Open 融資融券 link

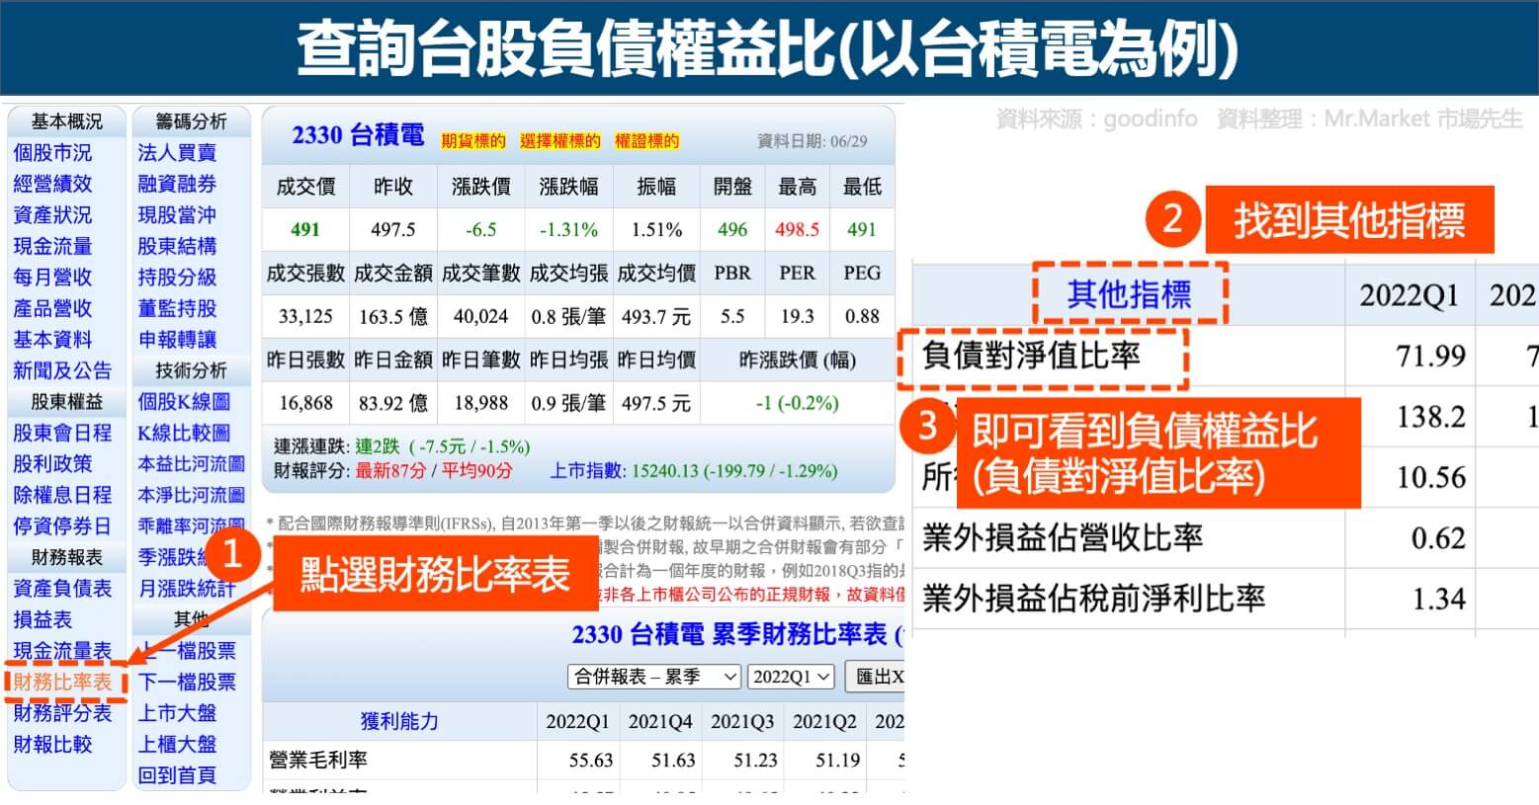[177, 184]
